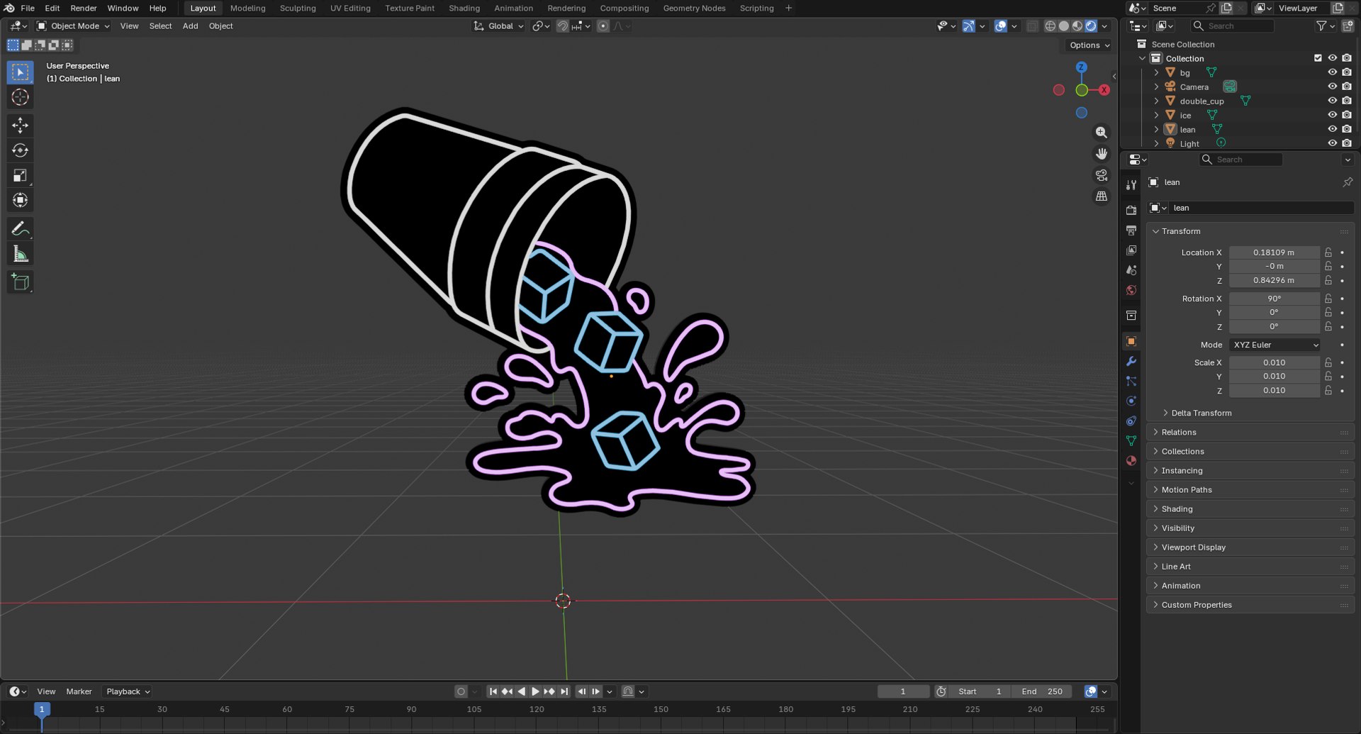Open the Global orientation dropdown
Screen dimensions: 1361x734
[x=499, y=26]
